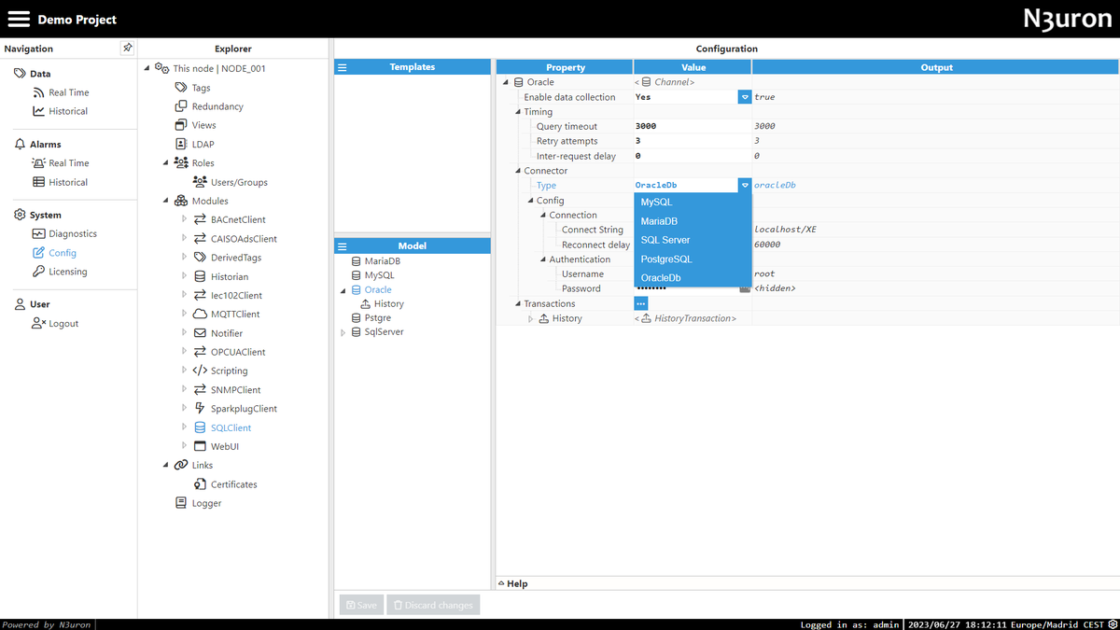Click the Licensing key icon
This screenshot has width=1120, height=630.
tap(38, 272)
